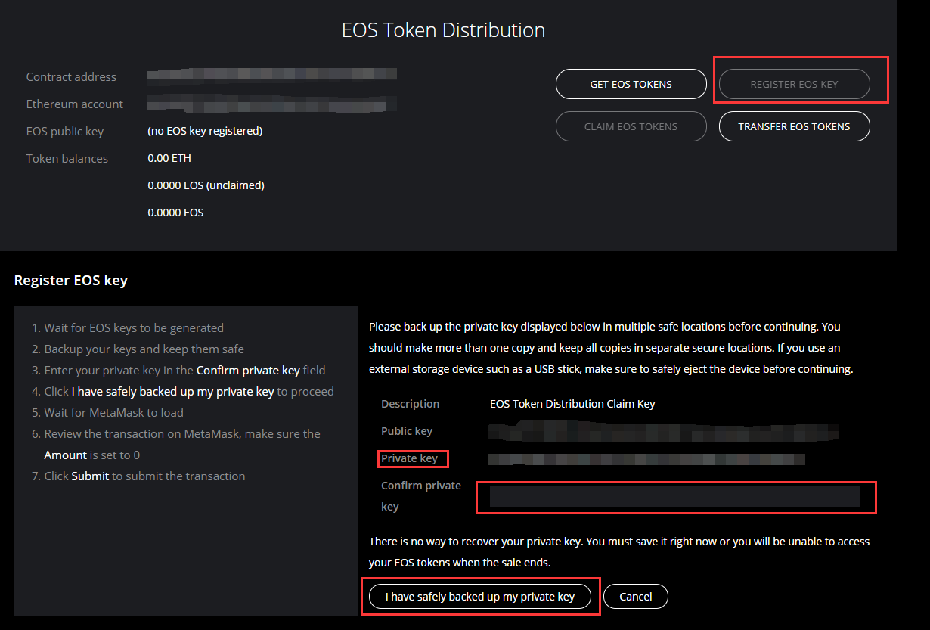Select the 0.00 ETH balance
Viewport: 930px width, 630px height.
point(169,158)
